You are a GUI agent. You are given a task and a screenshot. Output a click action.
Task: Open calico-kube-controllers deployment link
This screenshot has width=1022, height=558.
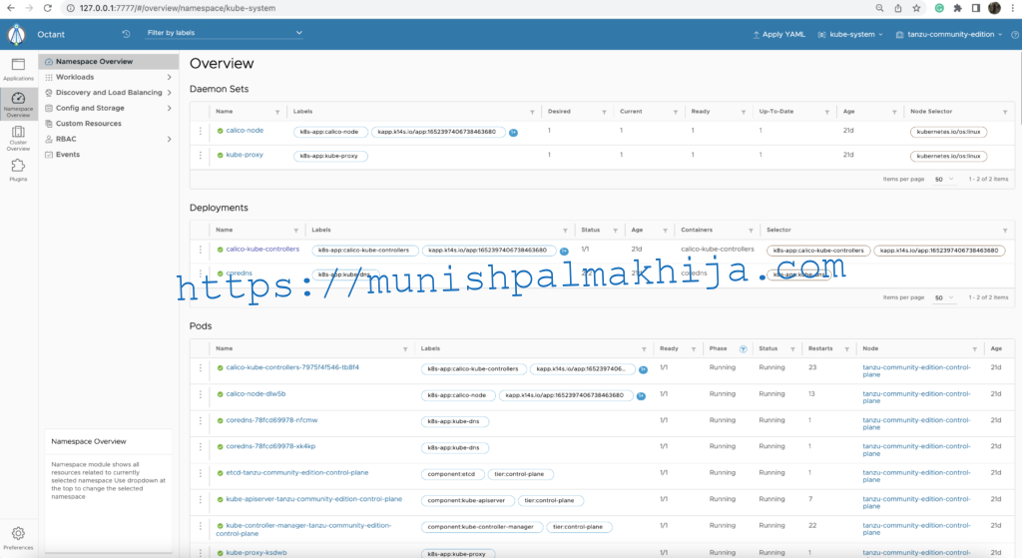point(262,249)
